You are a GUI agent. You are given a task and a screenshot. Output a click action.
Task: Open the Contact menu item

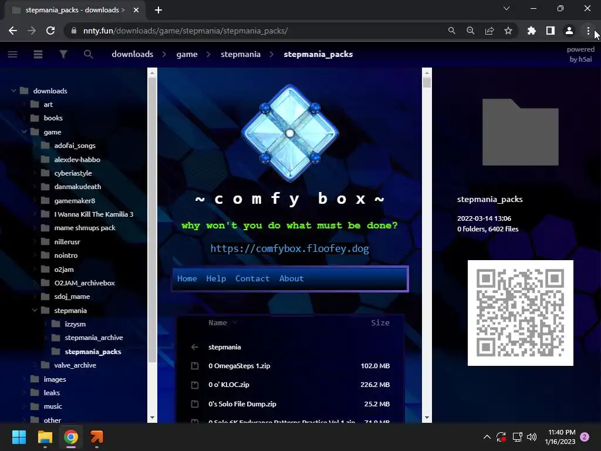(252, 278)
